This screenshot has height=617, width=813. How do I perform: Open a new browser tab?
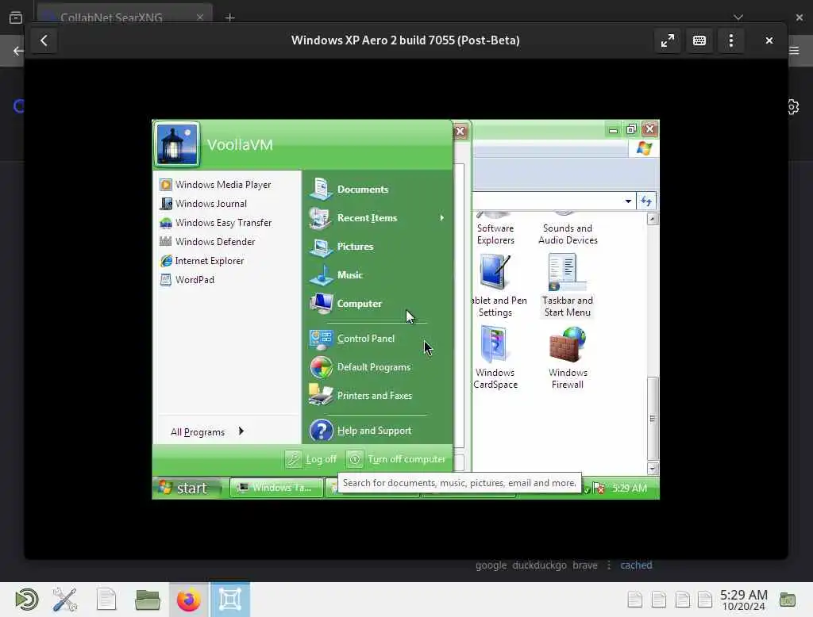pyautogui.click(x=230, y=17)
